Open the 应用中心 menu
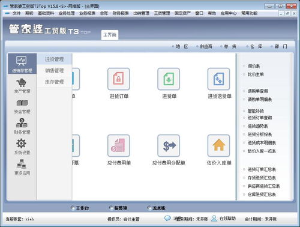The width and height of the screenshot is (300, 227). (229, 13)
